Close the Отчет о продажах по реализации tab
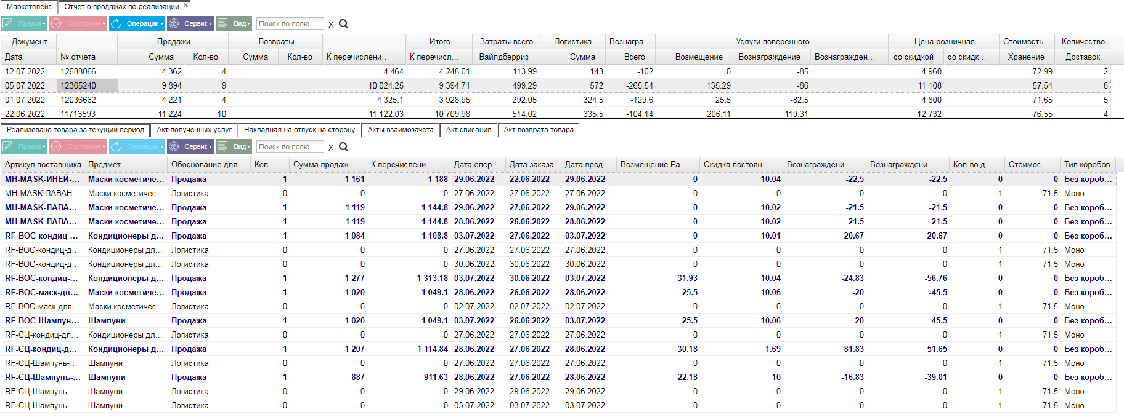 (185, 6)
